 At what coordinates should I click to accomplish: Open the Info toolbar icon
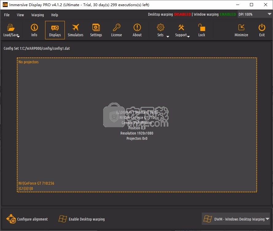[x=34, y=27]
